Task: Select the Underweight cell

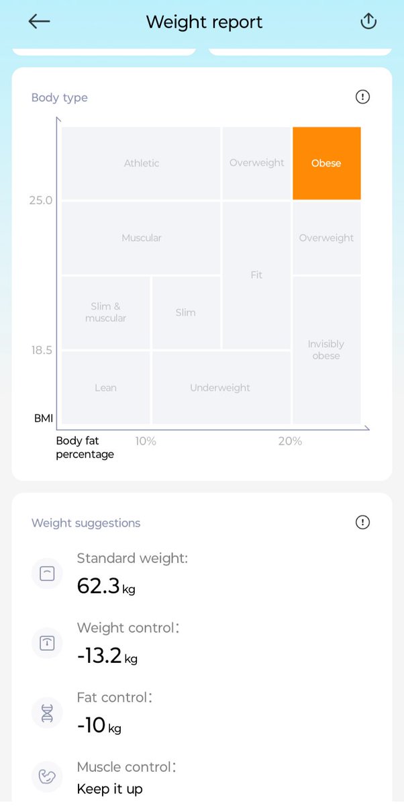Action: click(221, 388)
